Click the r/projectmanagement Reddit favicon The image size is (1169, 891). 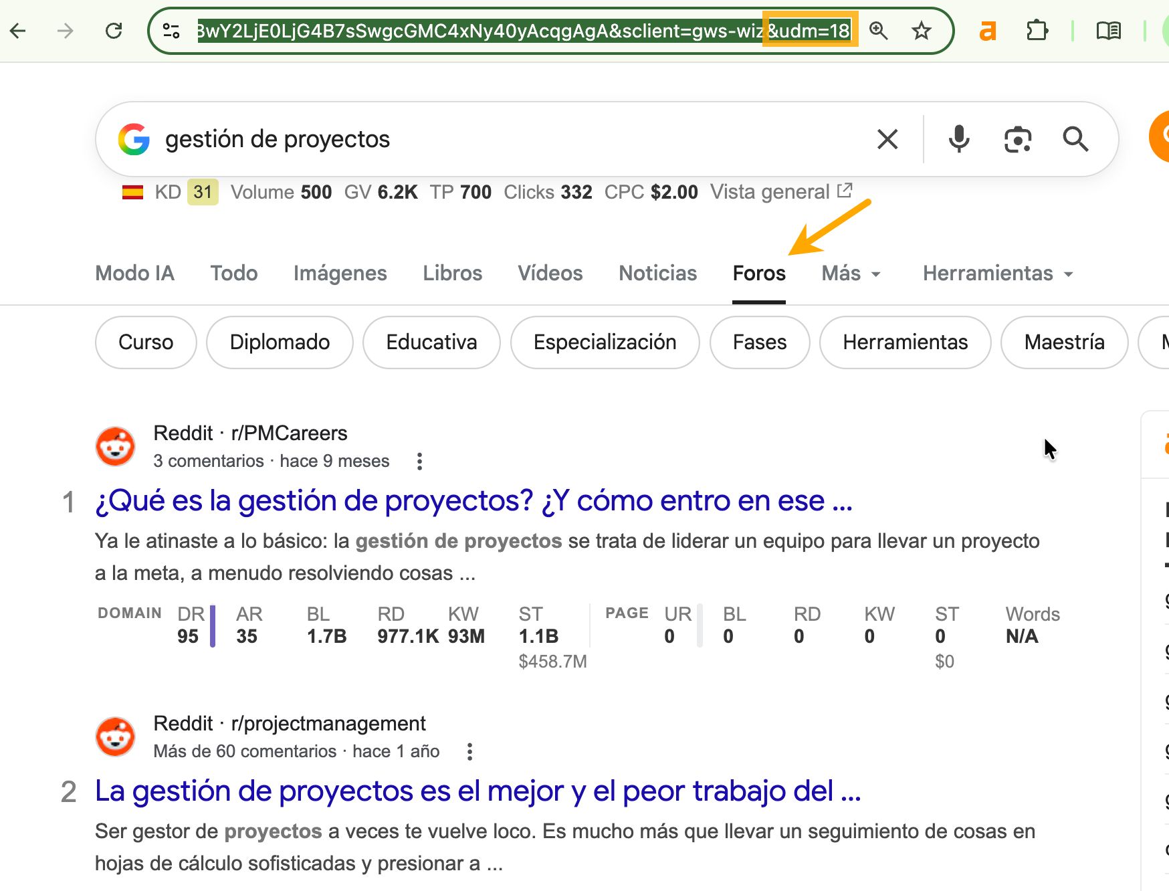point(116,736)
